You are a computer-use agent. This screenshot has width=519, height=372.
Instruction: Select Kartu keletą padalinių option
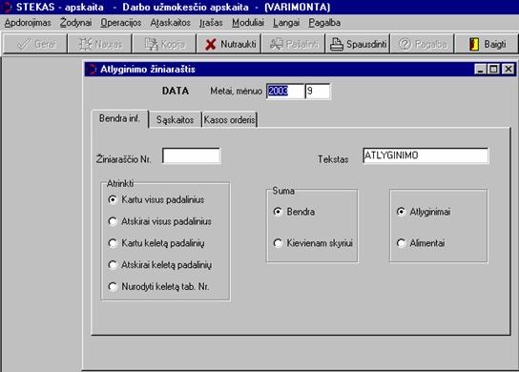(156, 243)
